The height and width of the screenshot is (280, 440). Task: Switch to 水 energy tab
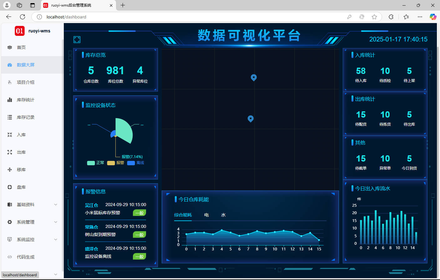click(x=223, y=215)
